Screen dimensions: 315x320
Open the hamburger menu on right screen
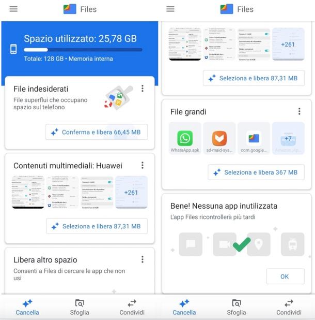pyautogui.click(x=170, y=9)
